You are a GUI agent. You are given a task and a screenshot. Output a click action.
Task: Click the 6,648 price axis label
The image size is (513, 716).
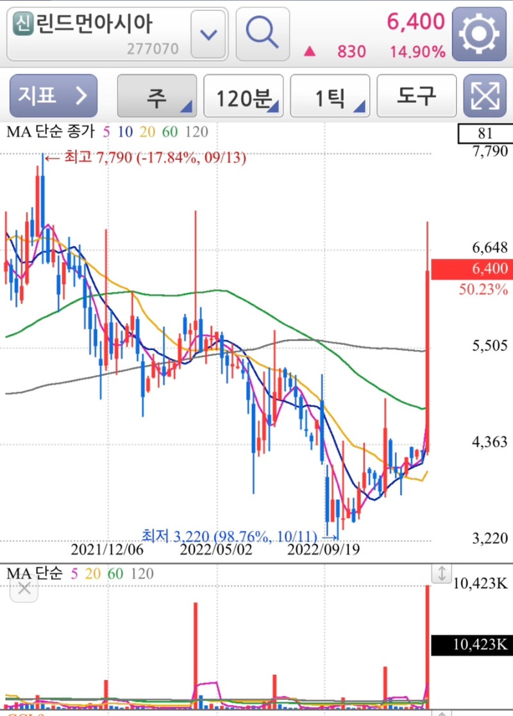[490, 247]
